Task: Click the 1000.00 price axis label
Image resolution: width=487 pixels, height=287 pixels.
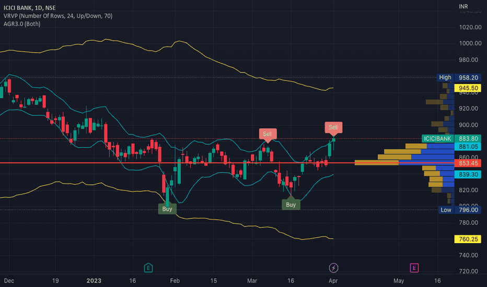Action: (x=470, y=43)
